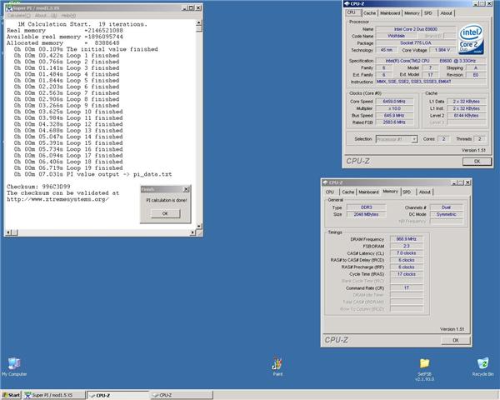Select Memory tab in top CPU-Z window
Viewport: 500px width, 400px height.
pyautogui.click(x=412, y=13)
